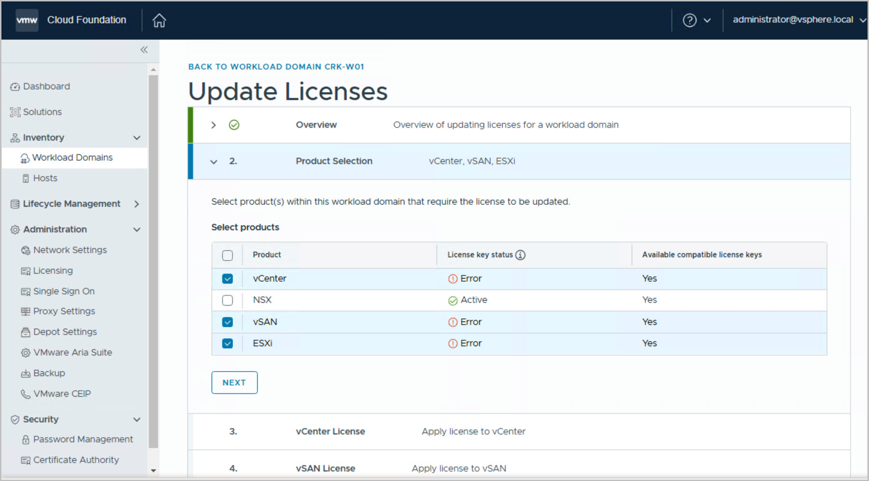Collapse the Inventory section
This screenshot has height=481, width=869.
pos(137,138)
